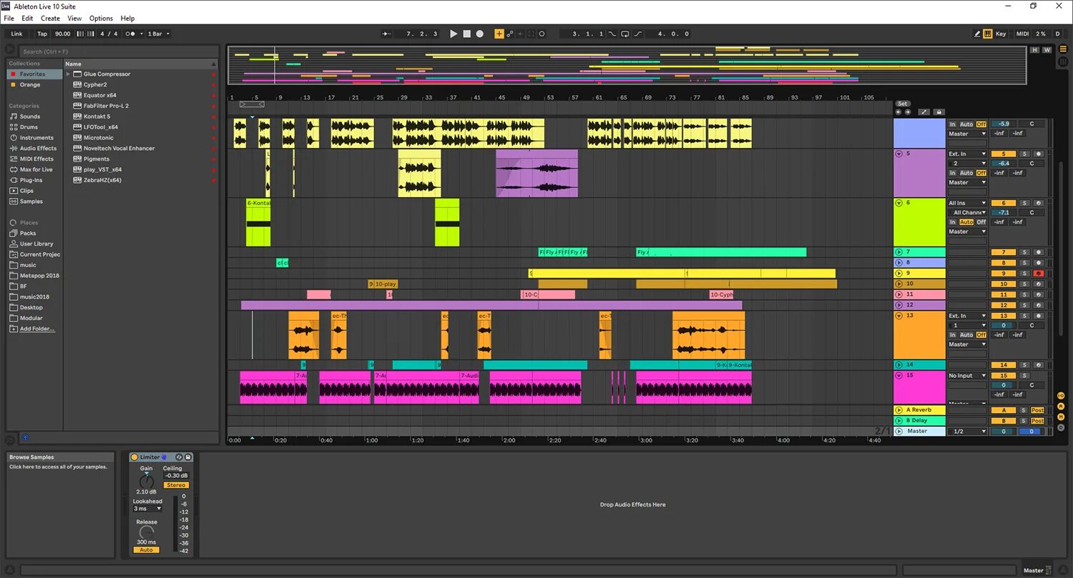This screenshot has width=1073, height=578.
Task: Toggle the Computer MIDI Keyboard icon
Action: tap(988, 34)
